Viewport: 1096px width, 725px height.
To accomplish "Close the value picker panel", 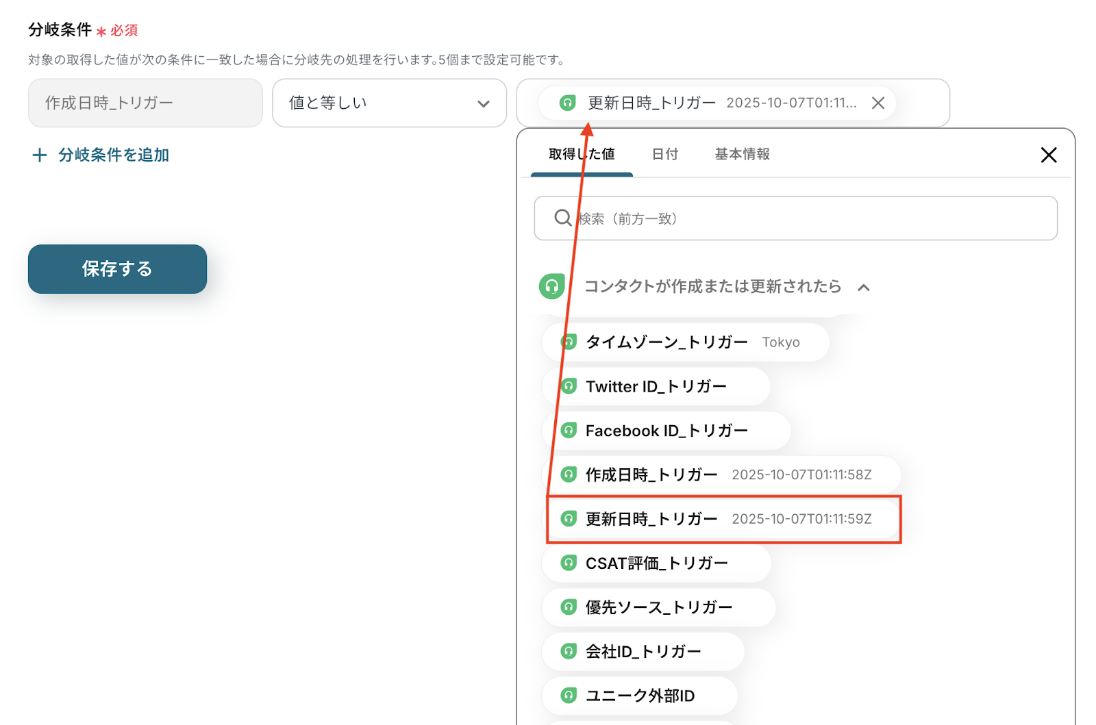I will 1048,155.
